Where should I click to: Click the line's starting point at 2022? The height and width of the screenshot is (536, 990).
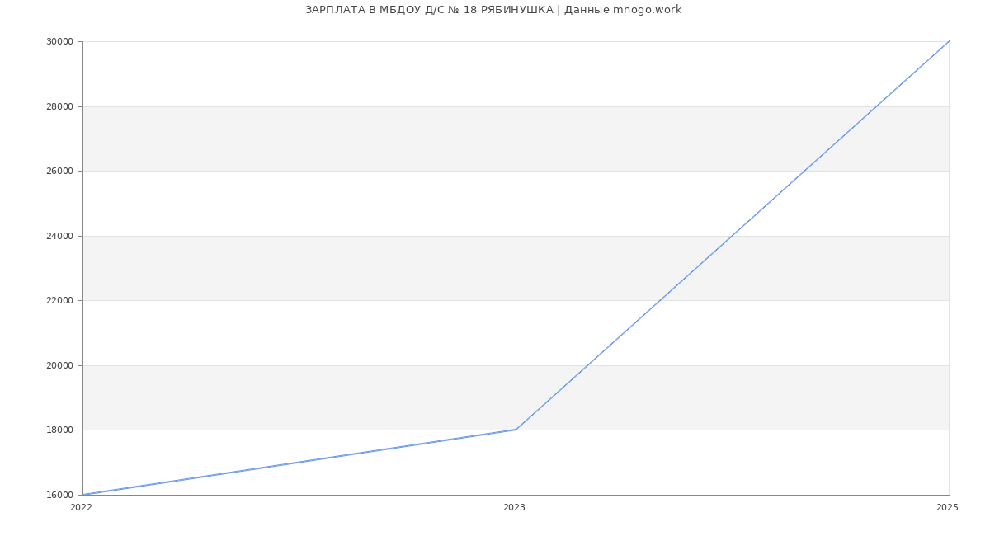(83, 495)
